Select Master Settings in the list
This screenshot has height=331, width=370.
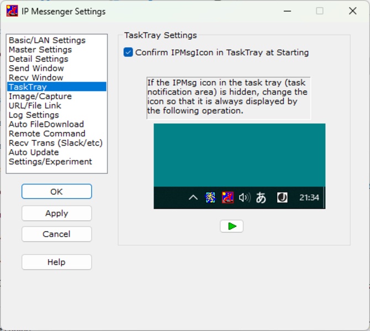40,50
